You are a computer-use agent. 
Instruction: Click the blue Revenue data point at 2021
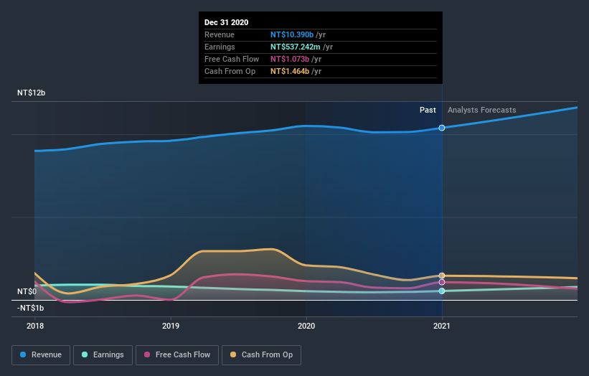[442, 128]
